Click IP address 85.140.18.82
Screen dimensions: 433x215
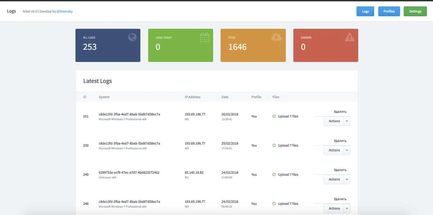pos(194,173)
